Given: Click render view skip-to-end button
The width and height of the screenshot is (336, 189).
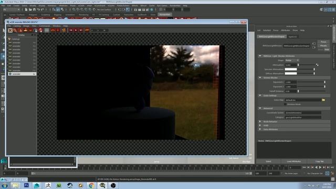Looking at the screenshot, I should pyautogui.click(x=81, y=30).
